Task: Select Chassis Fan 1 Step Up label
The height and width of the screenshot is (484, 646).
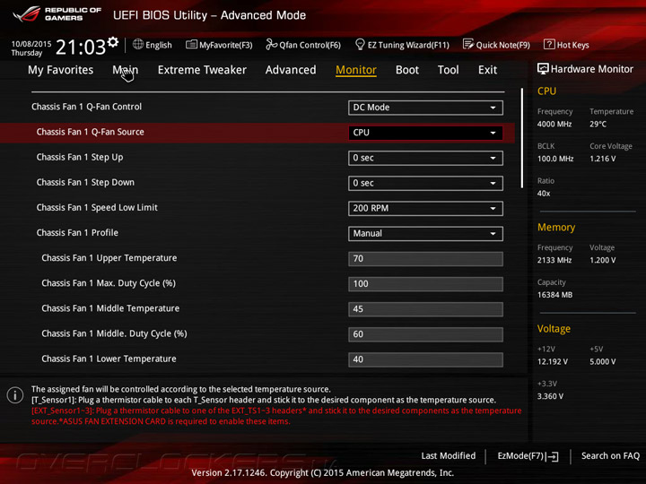Action: (80, 157)
